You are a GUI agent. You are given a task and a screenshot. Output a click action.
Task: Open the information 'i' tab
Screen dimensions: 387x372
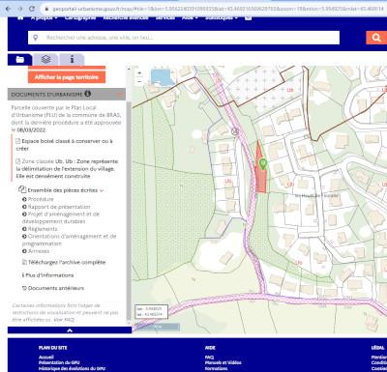click(72, 60)
